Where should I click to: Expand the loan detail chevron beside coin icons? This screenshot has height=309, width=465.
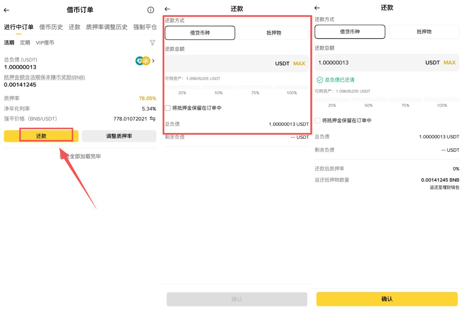tap(153, 61)
